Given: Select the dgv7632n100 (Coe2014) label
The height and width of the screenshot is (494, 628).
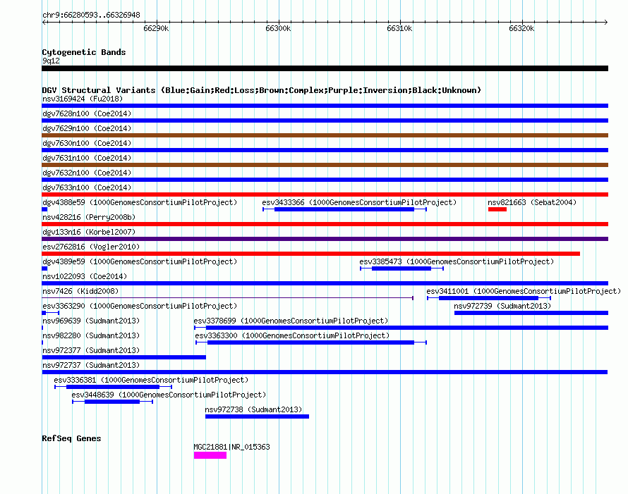Looking at the screenshot, I should tap(87, 173).
